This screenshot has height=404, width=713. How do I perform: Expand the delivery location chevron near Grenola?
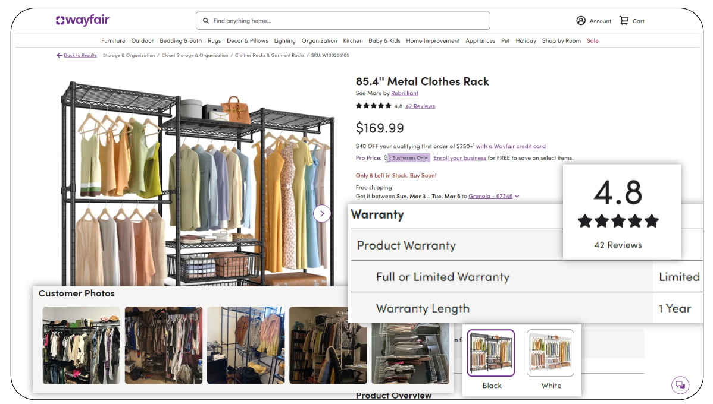[x=517, y=197]
